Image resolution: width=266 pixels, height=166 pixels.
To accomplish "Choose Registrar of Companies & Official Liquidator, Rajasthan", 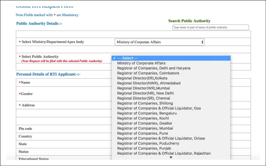I will coord(164,153).
